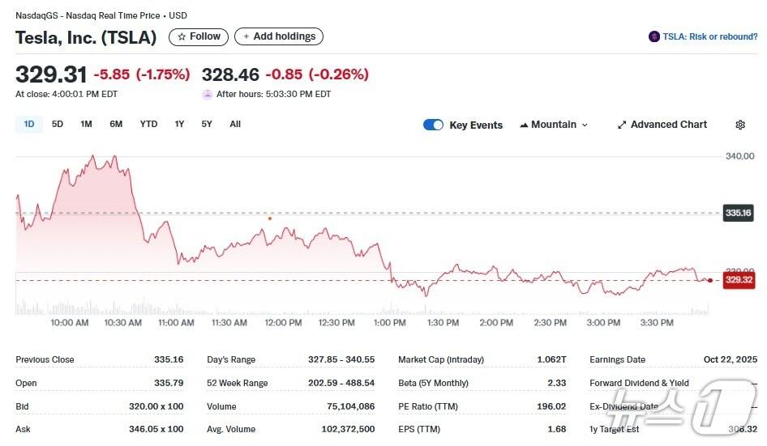Click the orange key event dot on chart
Viewport: 767px width, 446px height.
click(x=270, y=218)
